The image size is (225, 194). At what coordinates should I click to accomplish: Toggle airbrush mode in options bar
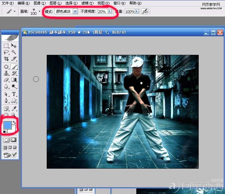(144, 11)
